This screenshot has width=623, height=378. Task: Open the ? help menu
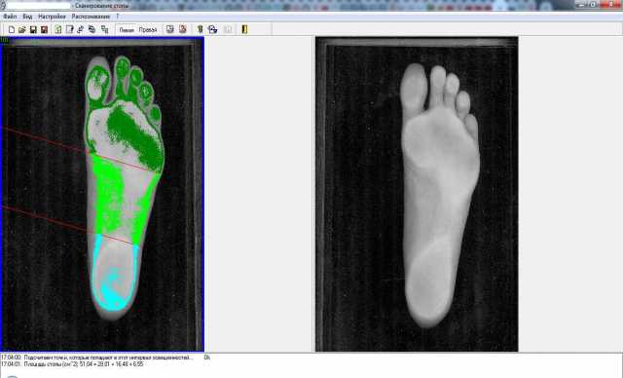coord(118,17)
